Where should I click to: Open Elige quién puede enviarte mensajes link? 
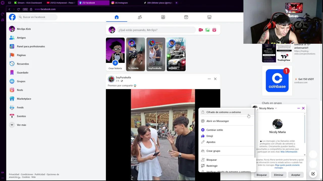coord(287,166)
